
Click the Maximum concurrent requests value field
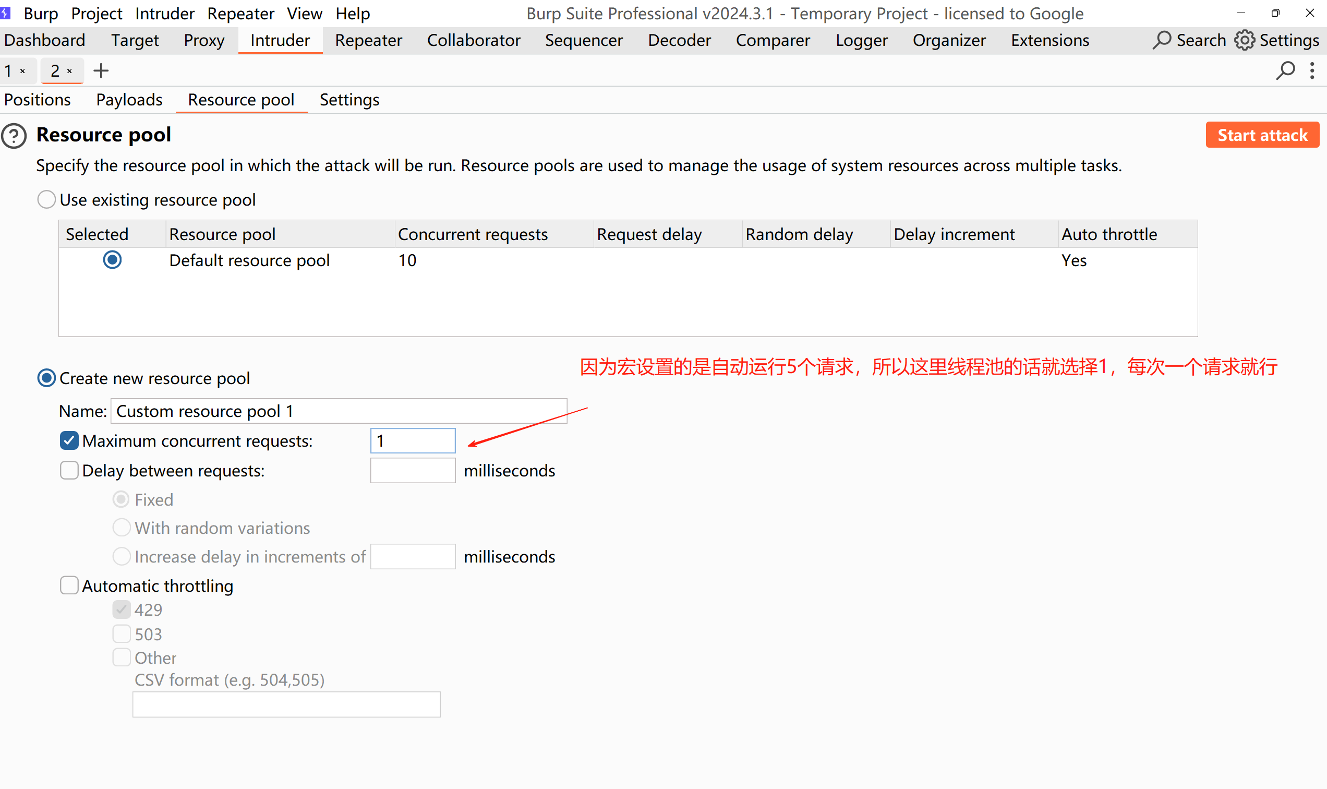pyautogui.click(x=413, y=441)
